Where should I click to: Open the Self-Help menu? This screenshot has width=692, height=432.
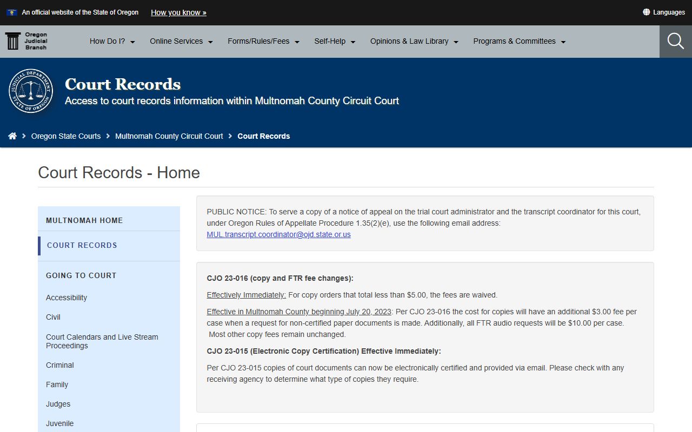coord(335,42)
